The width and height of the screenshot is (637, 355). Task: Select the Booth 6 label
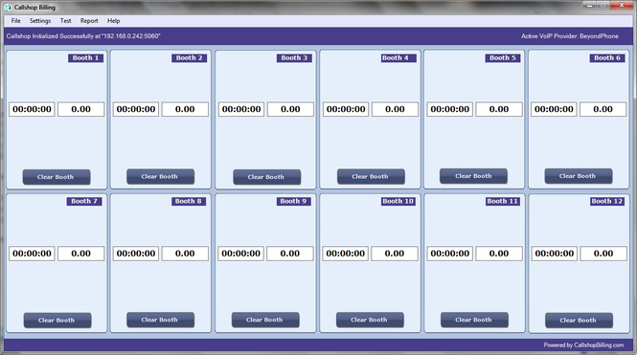[x=607, y=58]
